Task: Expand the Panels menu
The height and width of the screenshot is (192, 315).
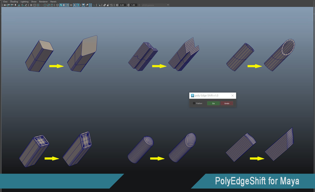Action: coord(53,2)
